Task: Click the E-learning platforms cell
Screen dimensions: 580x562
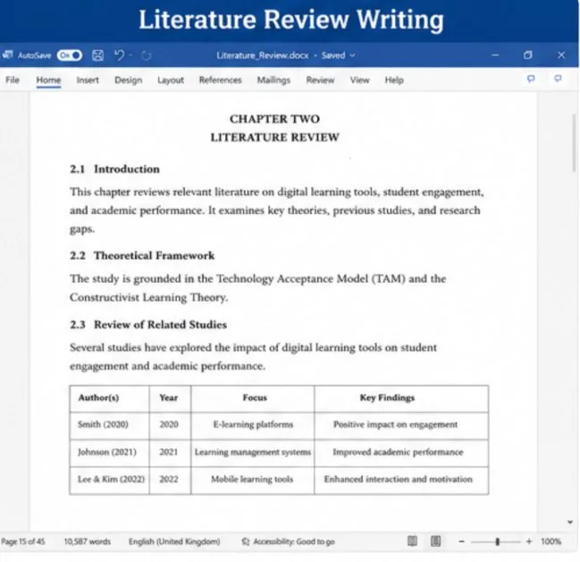Action: pyautogui.click(x=253, y=426)
